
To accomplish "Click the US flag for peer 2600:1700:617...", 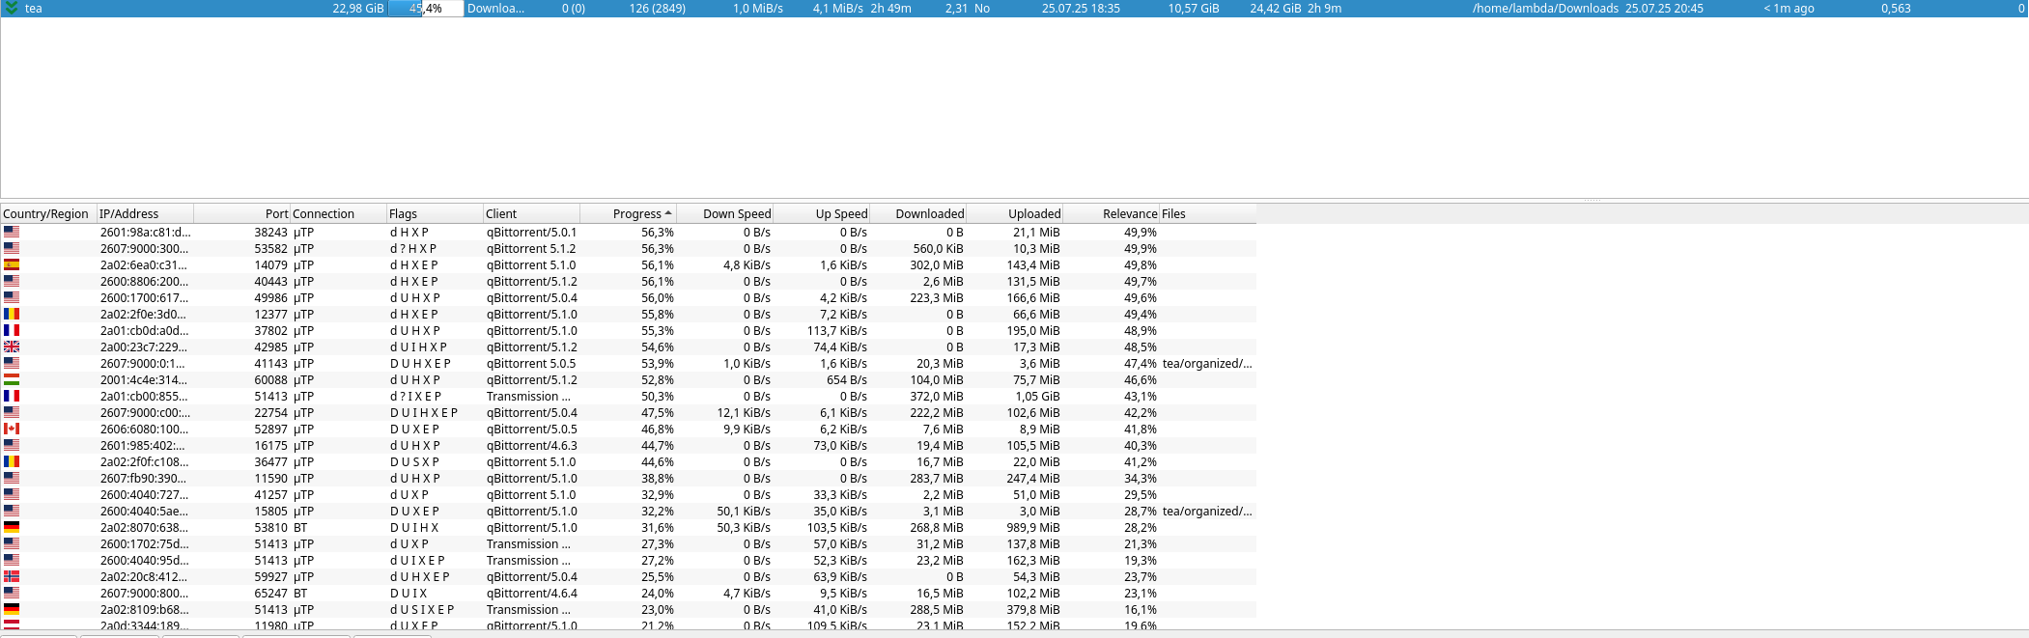I will pos(12,297).
